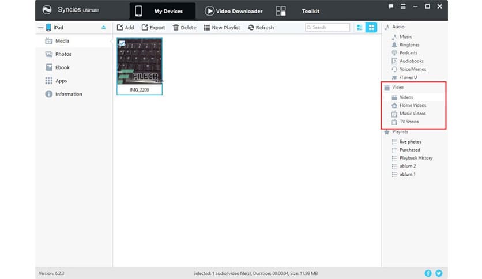
Task: Click the IMG_2209 file name label
Action: pos(140,90)
